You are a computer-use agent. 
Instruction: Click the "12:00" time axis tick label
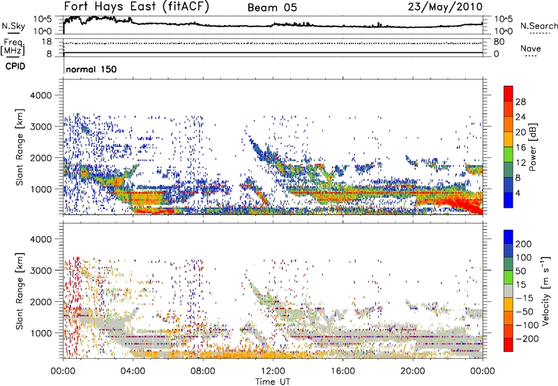tap(273, 371)
